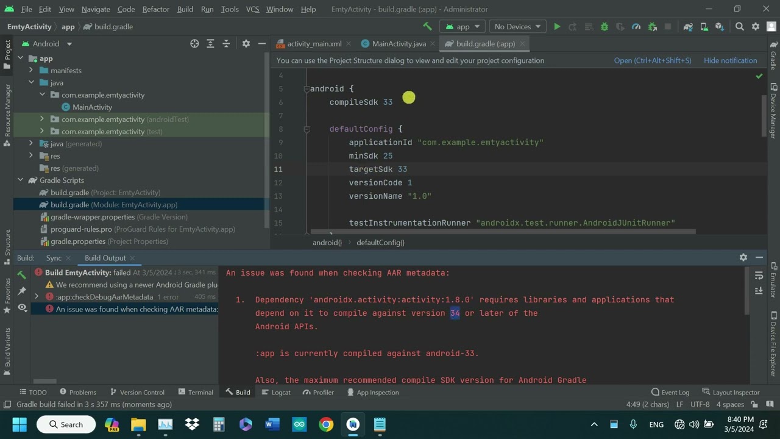Image resolution: width=780 pixels, height=439 pixels.
Task: Toggle the Favorites side tab
Action: (x=7, y=296)
